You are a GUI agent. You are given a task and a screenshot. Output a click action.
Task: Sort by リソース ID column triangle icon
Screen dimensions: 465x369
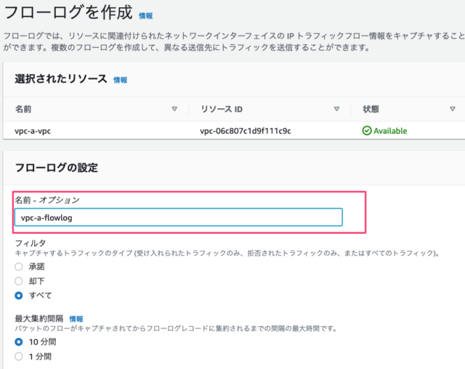point(336,109)
